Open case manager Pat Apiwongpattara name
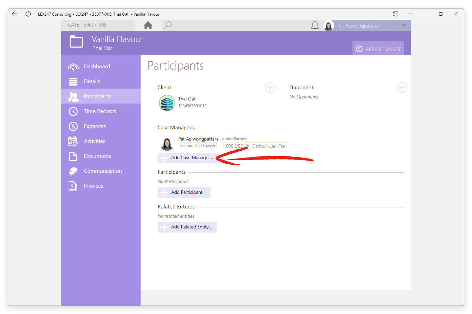The width and height of the screenshot is (472, 314). (198, 139)
